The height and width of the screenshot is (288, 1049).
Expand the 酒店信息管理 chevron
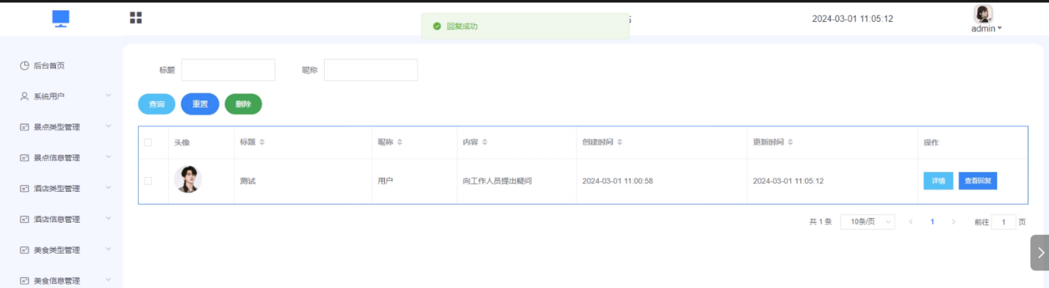[x=108, y=219]
